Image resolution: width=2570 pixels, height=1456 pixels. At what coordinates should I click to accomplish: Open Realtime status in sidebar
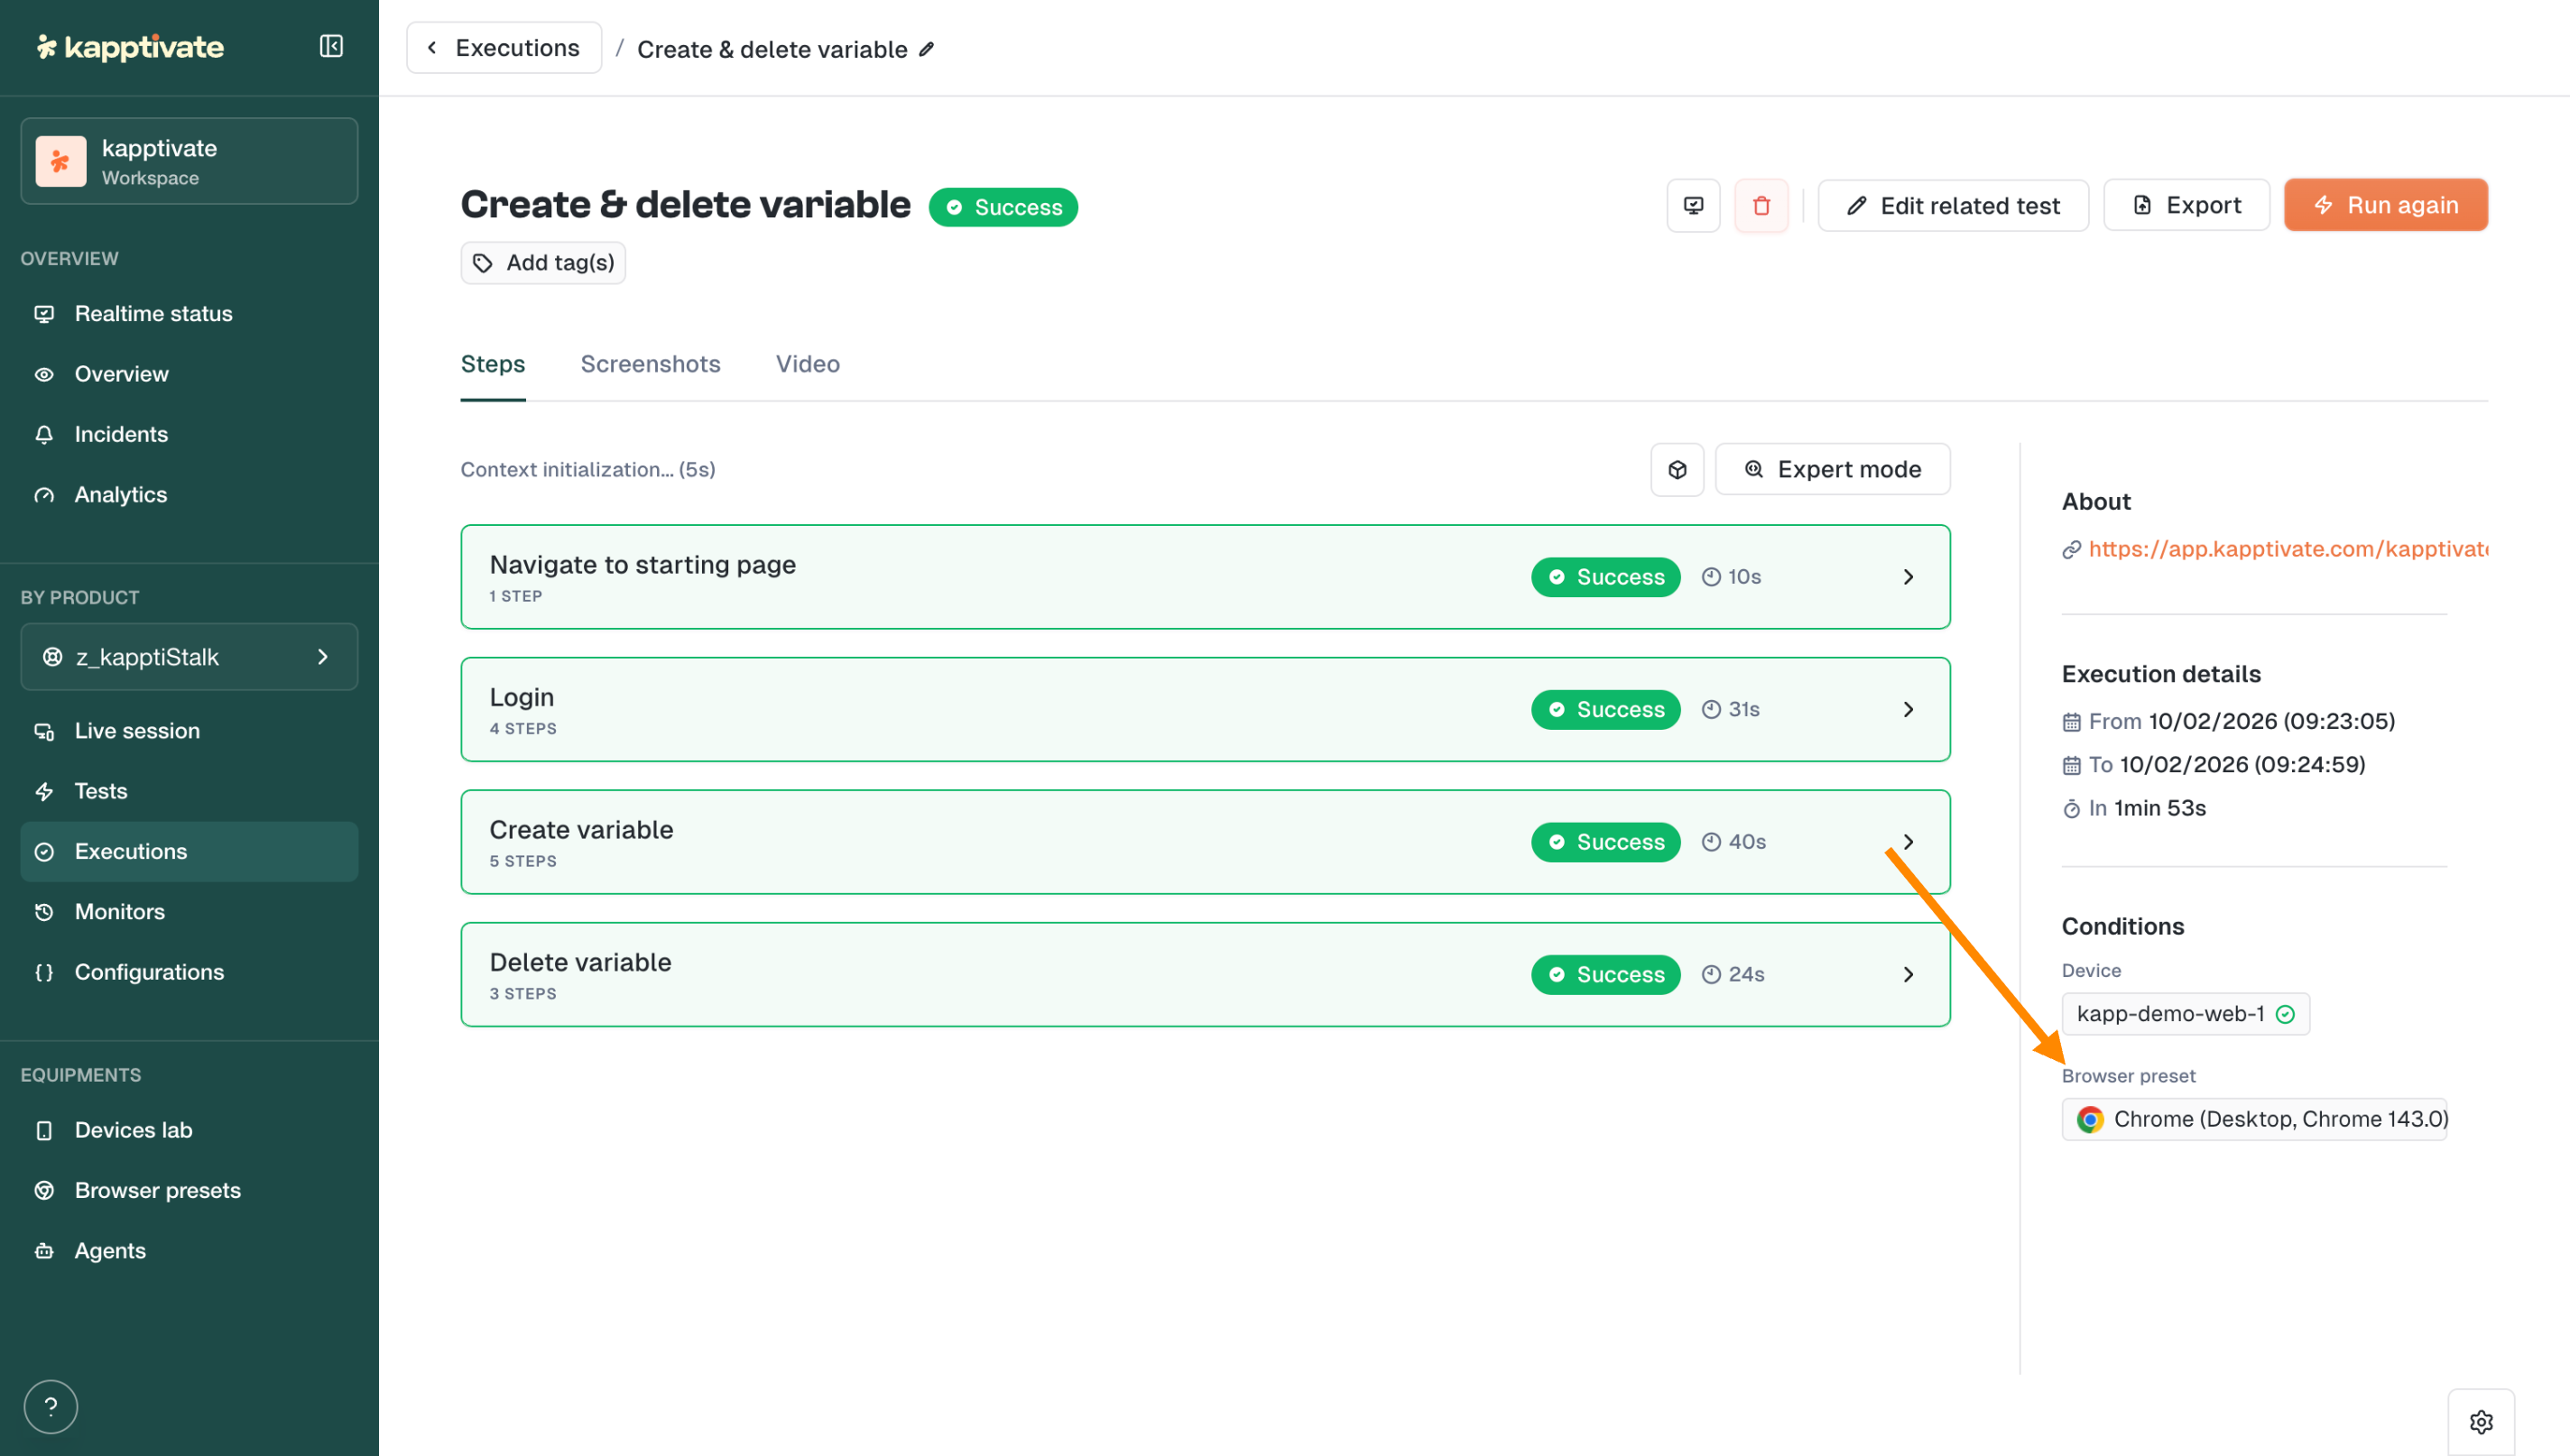(153, 314)
